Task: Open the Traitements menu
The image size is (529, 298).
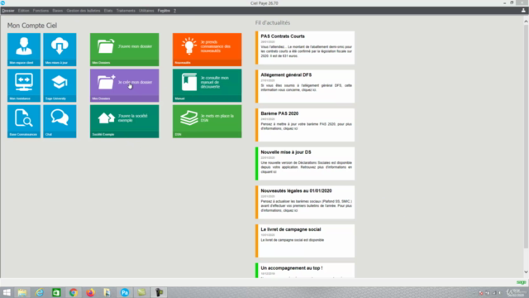Action: pyautogui.click(x=126, y=11)
